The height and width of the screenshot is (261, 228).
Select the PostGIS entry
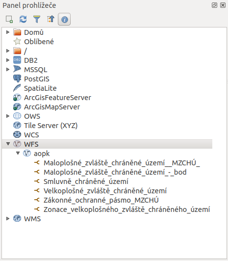(37, 79)
